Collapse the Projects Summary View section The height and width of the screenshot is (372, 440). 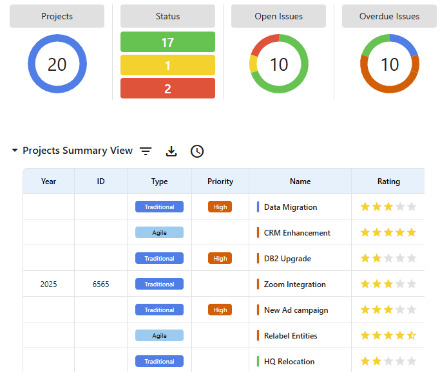pyautogui.click(x=15, y=151)
